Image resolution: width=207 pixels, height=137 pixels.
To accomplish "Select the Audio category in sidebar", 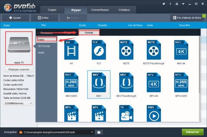I will coord(41,53).
